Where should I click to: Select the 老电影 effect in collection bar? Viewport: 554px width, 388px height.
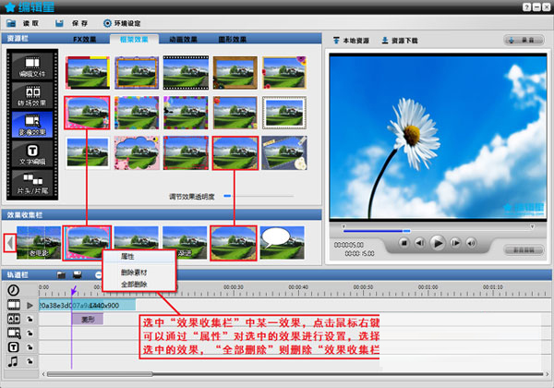coord(39,243)
